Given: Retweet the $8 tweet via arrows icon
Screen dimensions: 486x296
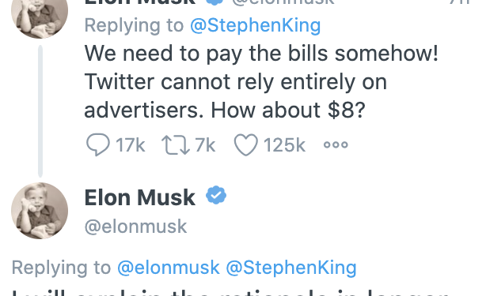Looking at the screenshot, I should (x=176, y=144).
